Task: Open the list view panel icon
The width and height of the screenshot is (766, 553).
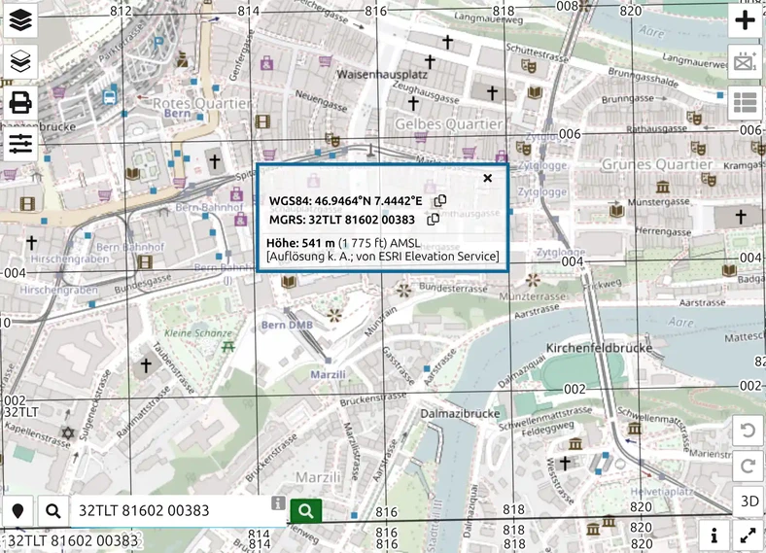Action: 745,103
